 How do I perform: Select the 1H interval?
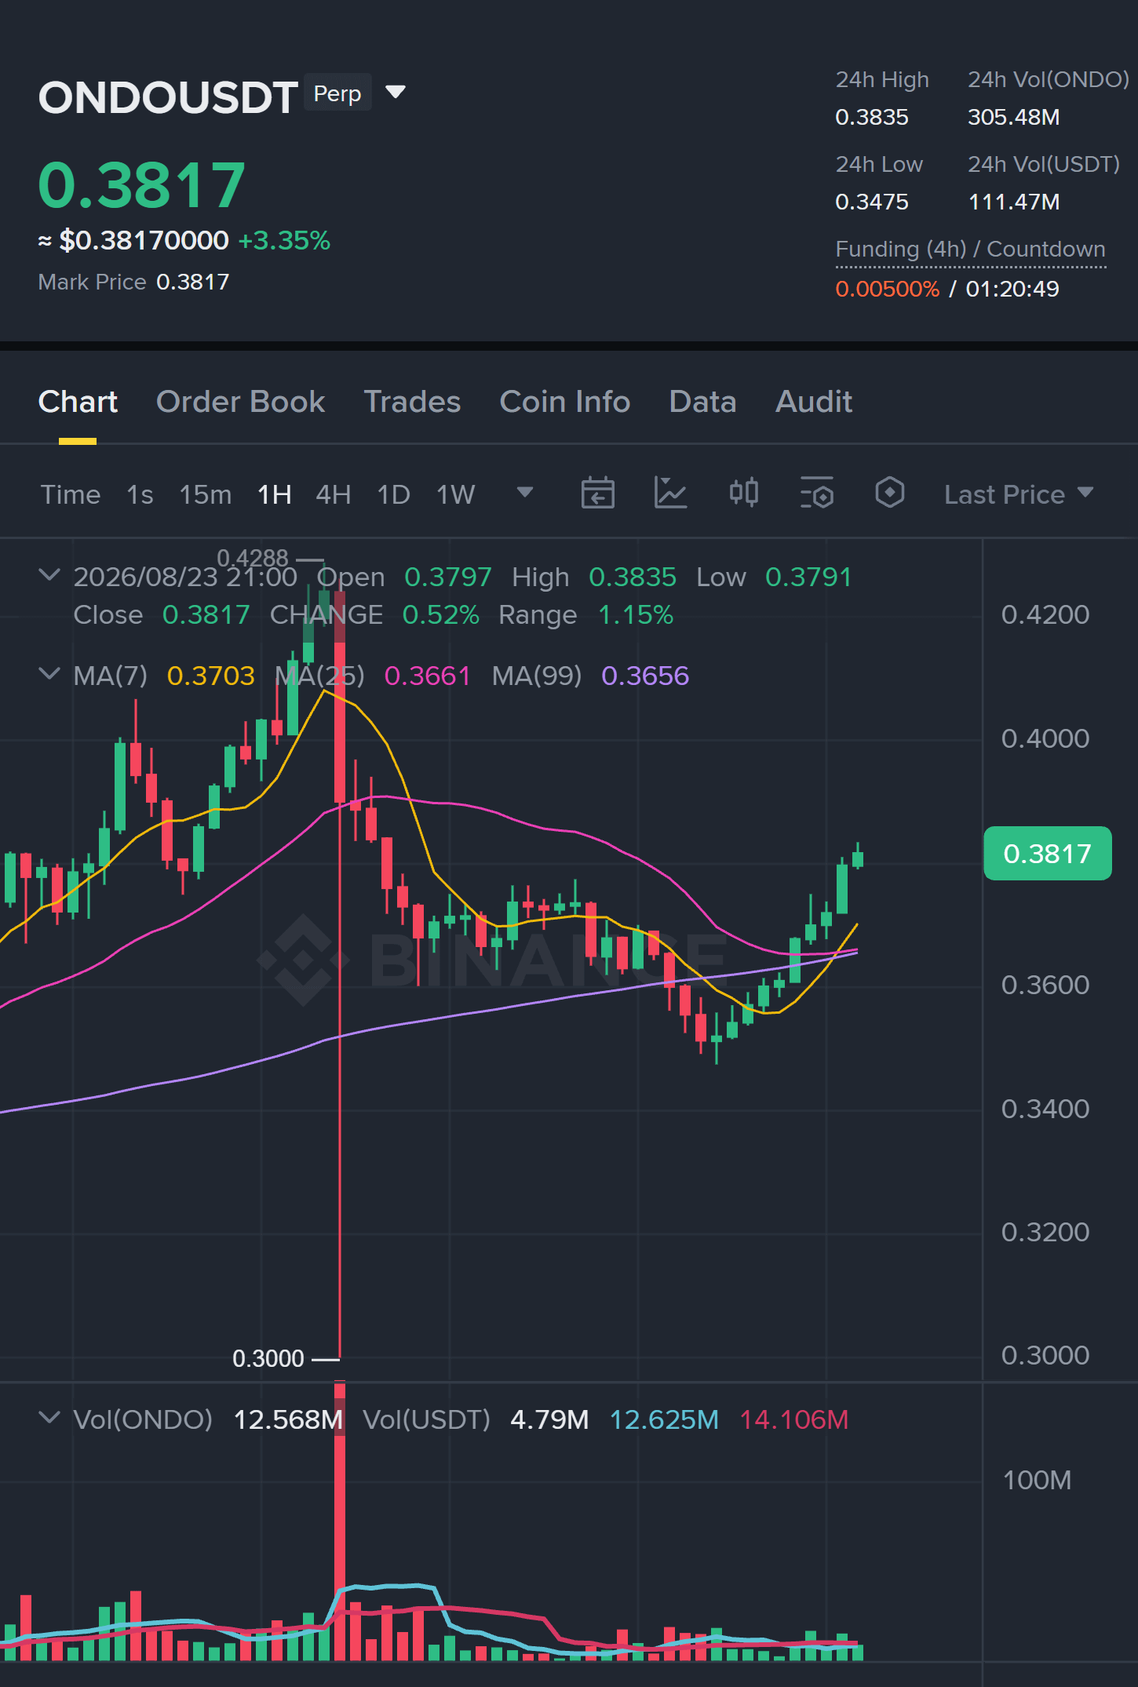pyautogui.click(x=275, y=494)
